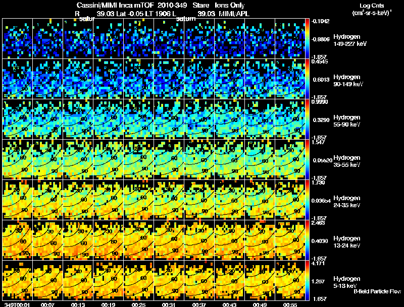The width and height of the screenshot is (404, 307).
Task: Click the "0.05520" color scale value
Action: 322,160
